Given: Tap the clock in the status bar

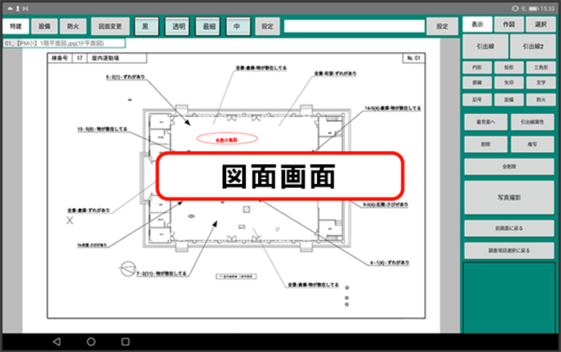Looking at the screenshot, I should (547, 8).
